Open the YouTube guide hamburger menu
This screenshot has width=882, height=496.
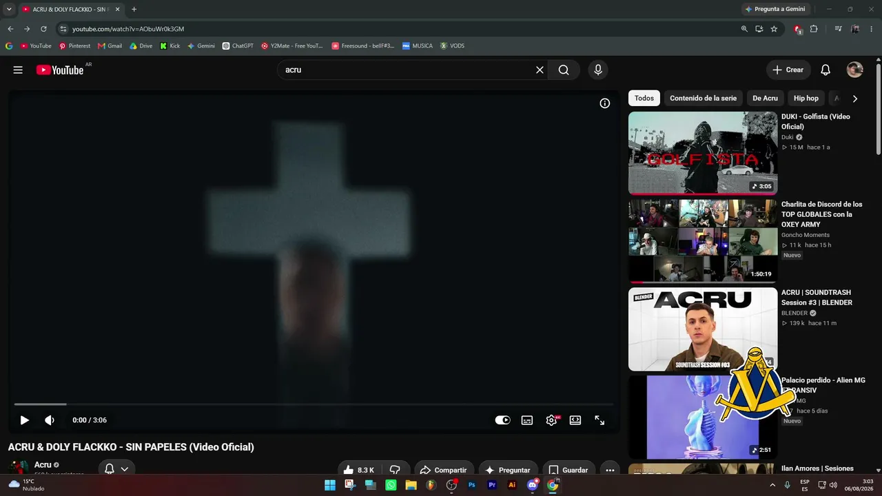(18, 70)
